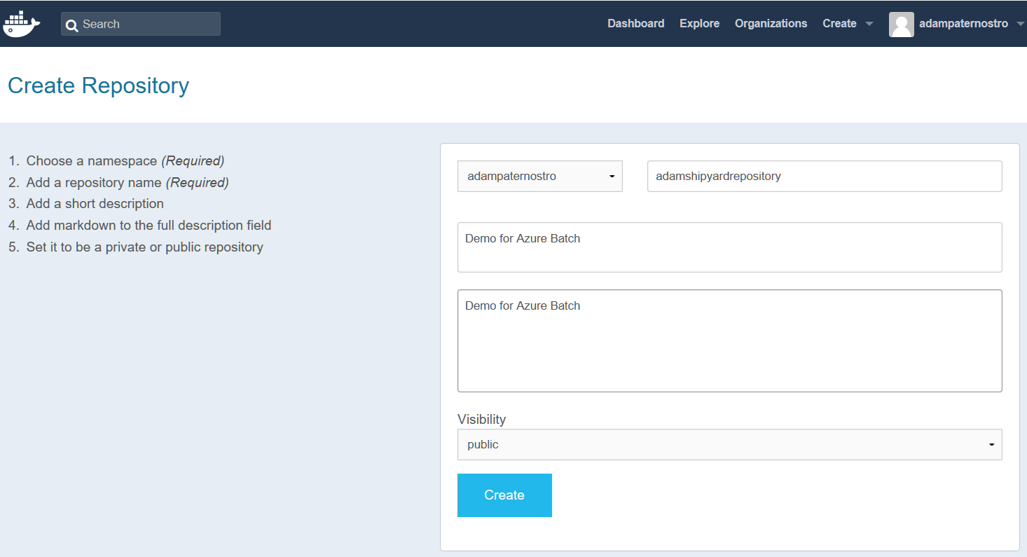Click the Visibility label
The width and height of the screenshot is (1027, 557).
(481, 419)
